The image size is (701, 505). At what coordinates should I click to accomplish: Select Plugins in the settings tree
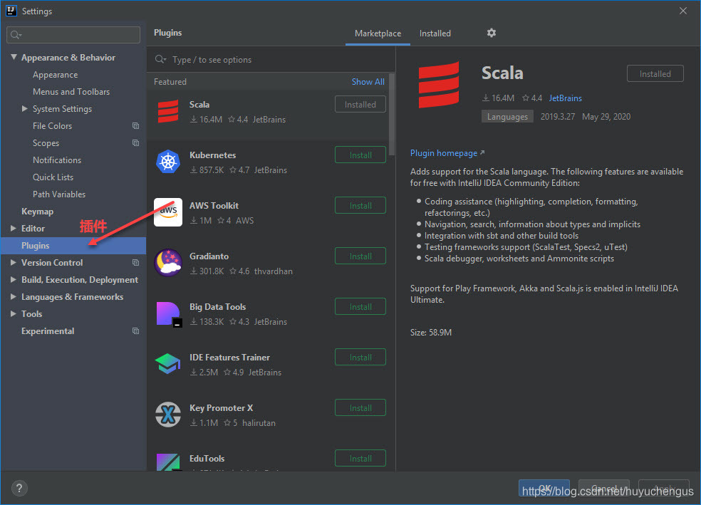coord(73,246)
